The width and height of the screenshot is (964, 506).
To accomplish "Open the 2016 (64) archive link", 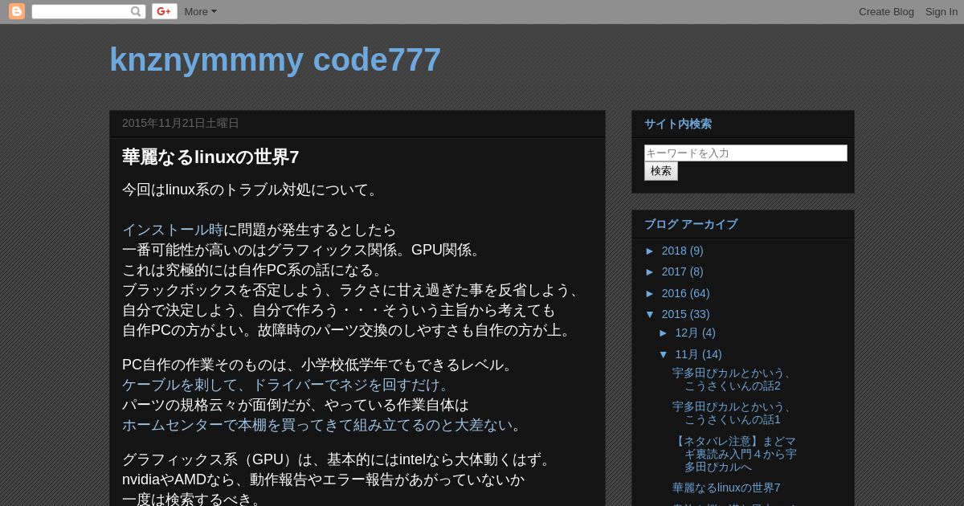I will point(685,293).
